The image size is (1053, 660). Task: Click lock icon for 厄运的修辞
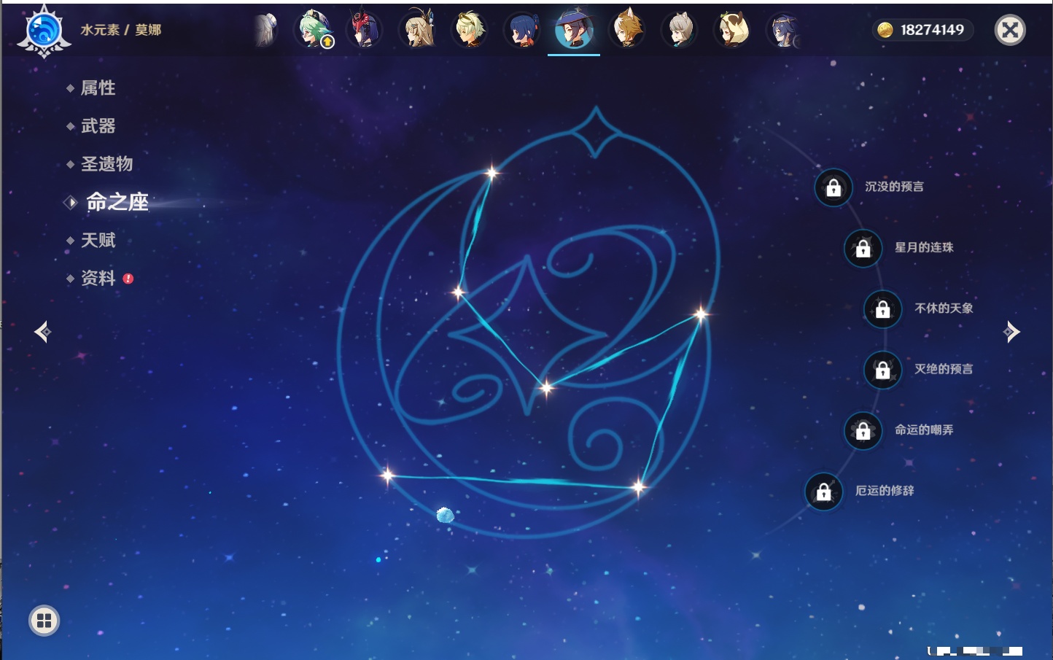click(824, 492)
